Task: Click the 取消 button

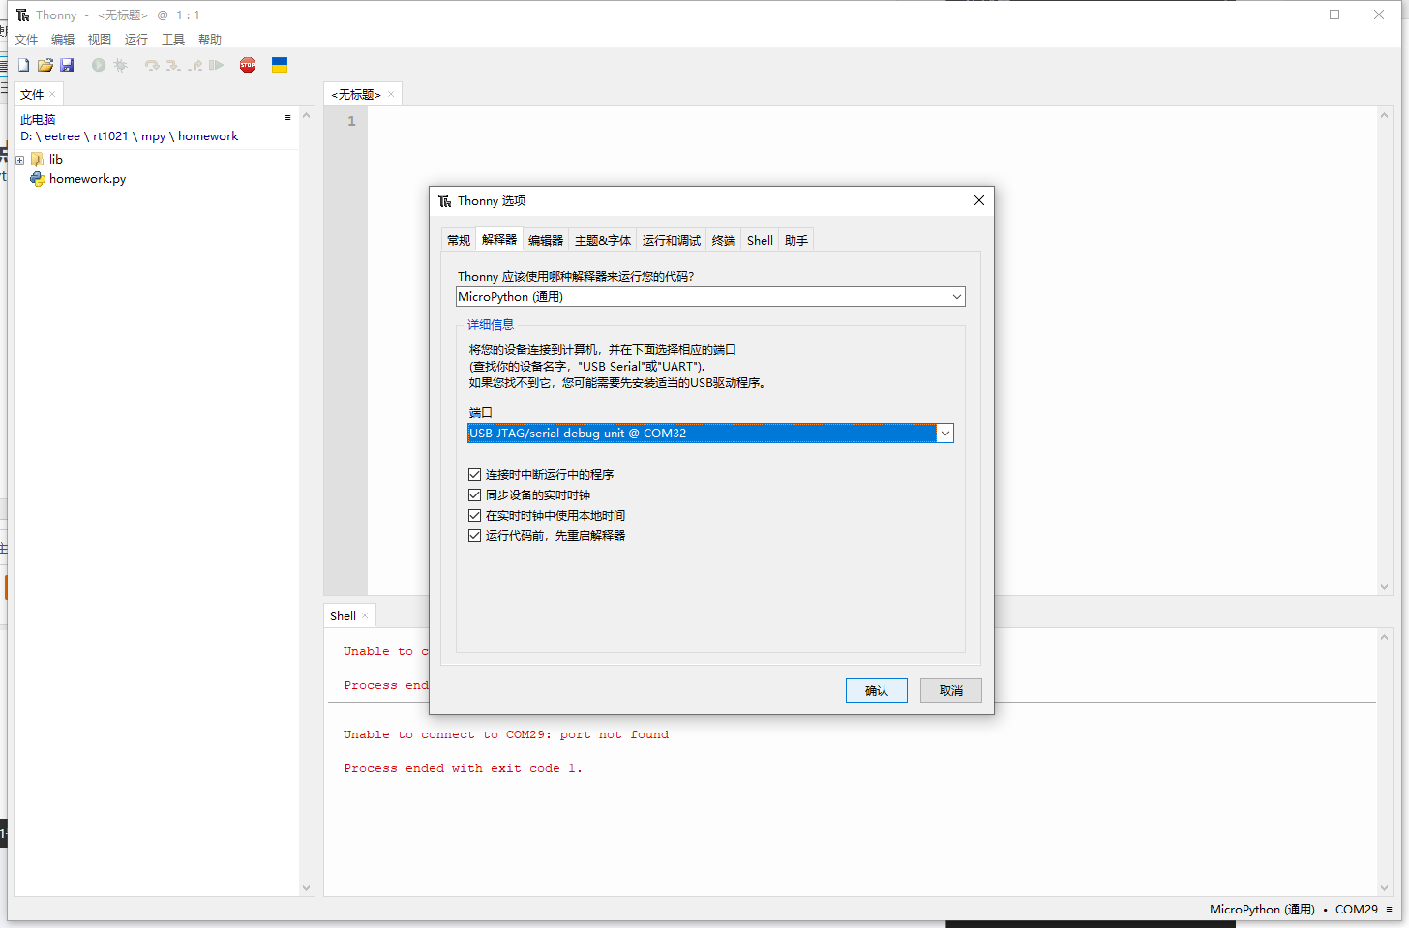Action: coord(951,690)
